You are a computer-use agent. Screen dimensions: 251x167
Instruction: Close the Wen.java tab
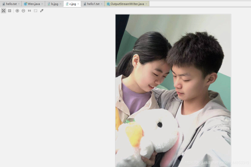click(x=42, y=4)
